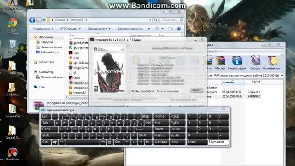Click the About... button in trainer
The image size is (295, 166).
tap(196, 90)
